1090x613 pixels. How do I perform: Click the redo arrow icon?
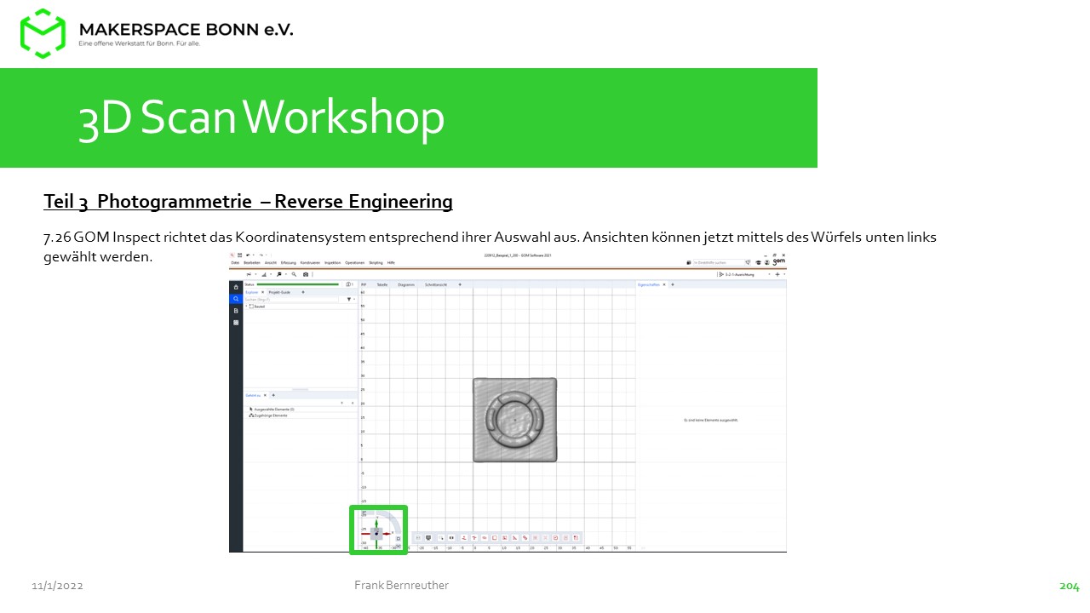click(261, 255)
